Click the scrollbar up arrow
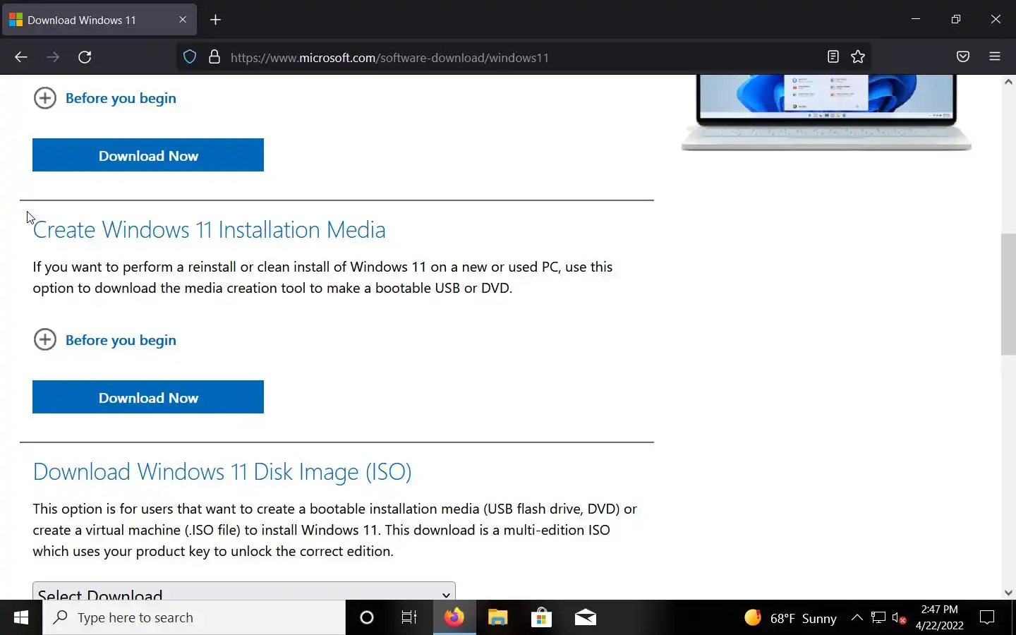 pos(1008,82)
